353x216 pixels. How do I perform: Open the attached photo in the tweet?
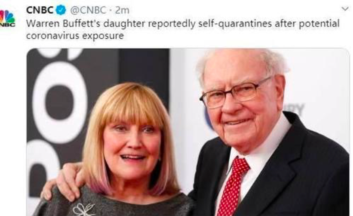click(188, 132)
